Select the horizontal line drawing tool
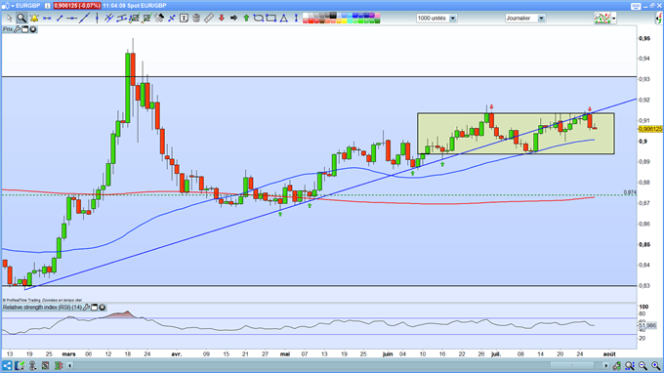This screenshot has width=664, height=373. [47, 19]
